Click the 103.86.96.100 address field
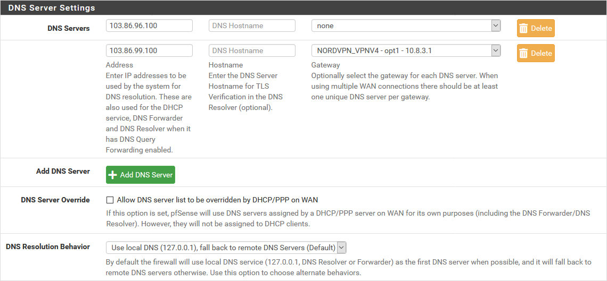 coord(149,25)
